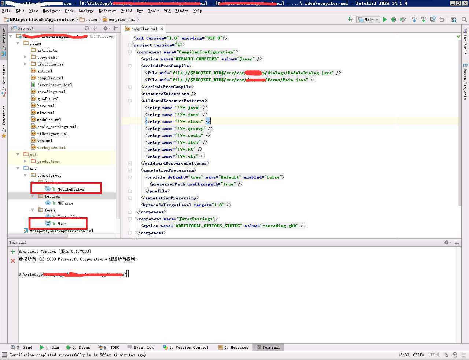
Task: Click the VCS update project icon
Action: pyautogui.click(x=414, y=19)
